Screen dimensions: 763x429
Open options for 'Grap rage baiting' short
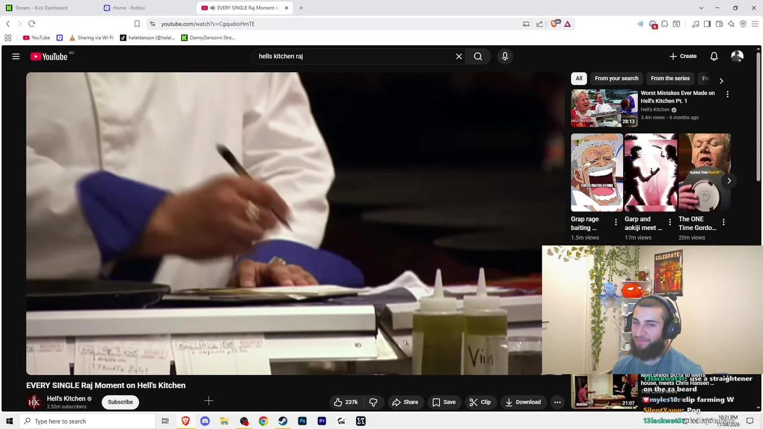[x=616, y=222]
